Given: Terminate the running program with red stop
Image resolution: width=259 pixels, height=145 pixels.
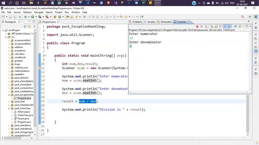Looking at the screenshot, I should click(x=197, y=27).
